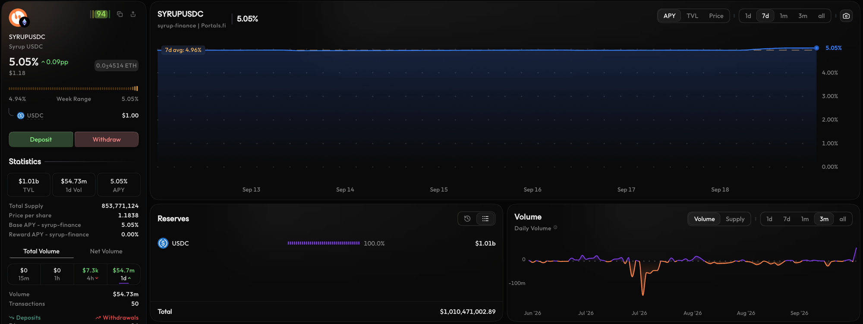Select the 1m range on main chart
This screenshot has height=324, width=863.
pyautogui.click(x=784, y=16)
